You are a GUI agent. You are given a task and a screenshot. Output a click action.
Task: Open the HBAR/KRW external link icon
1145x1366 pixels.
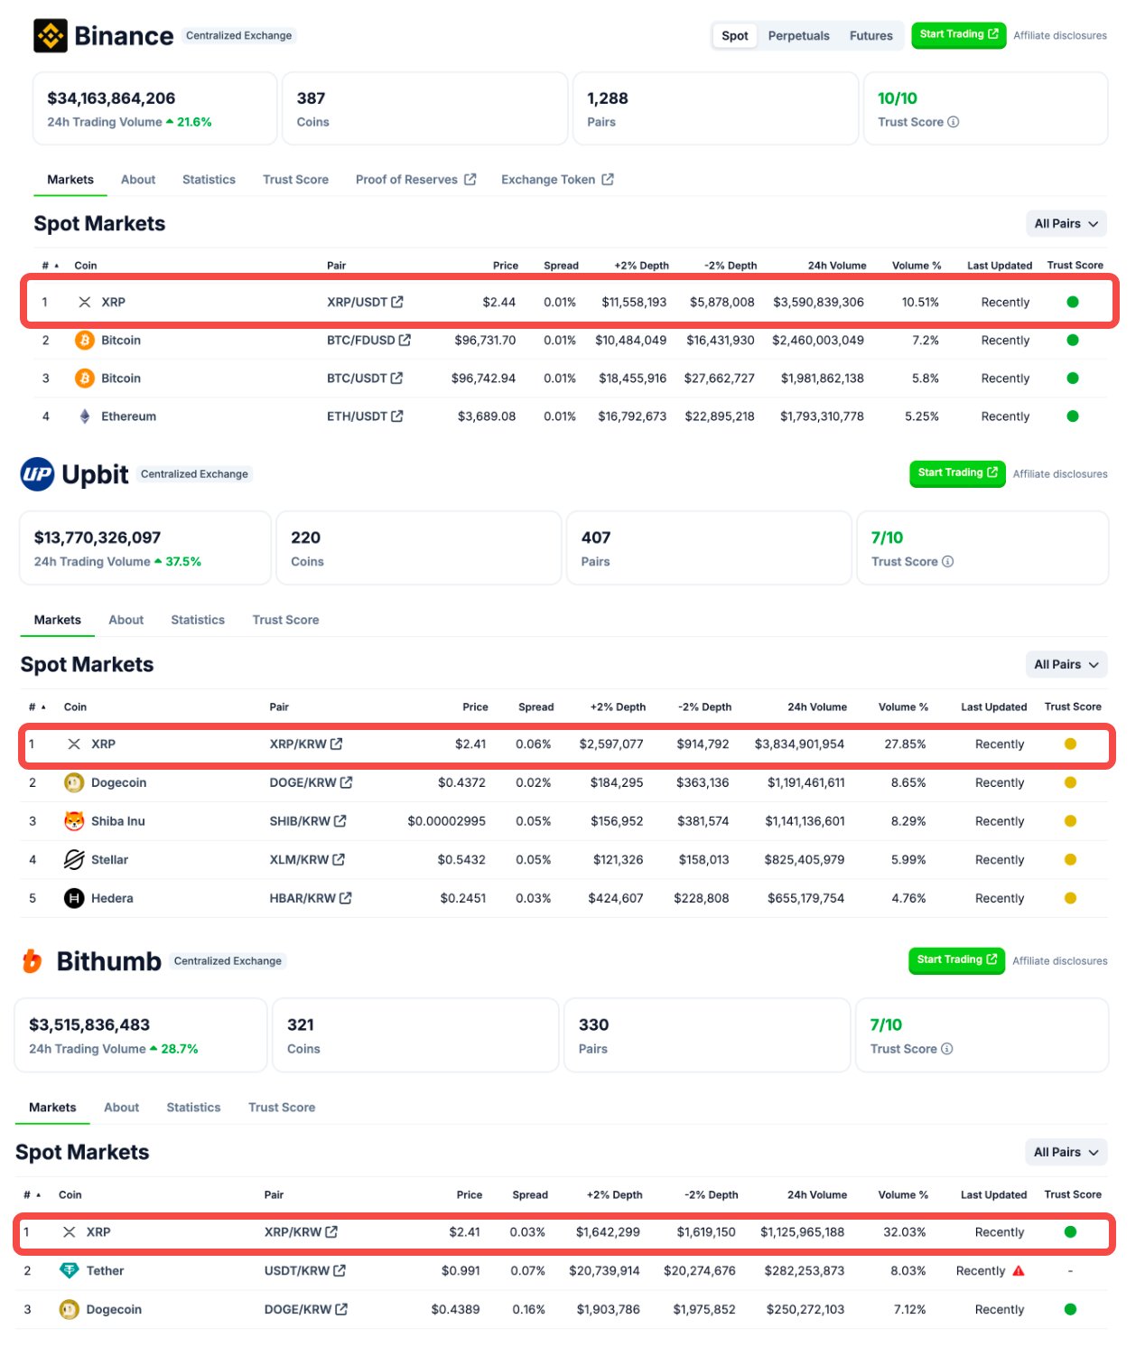click(x=346, y=898)
